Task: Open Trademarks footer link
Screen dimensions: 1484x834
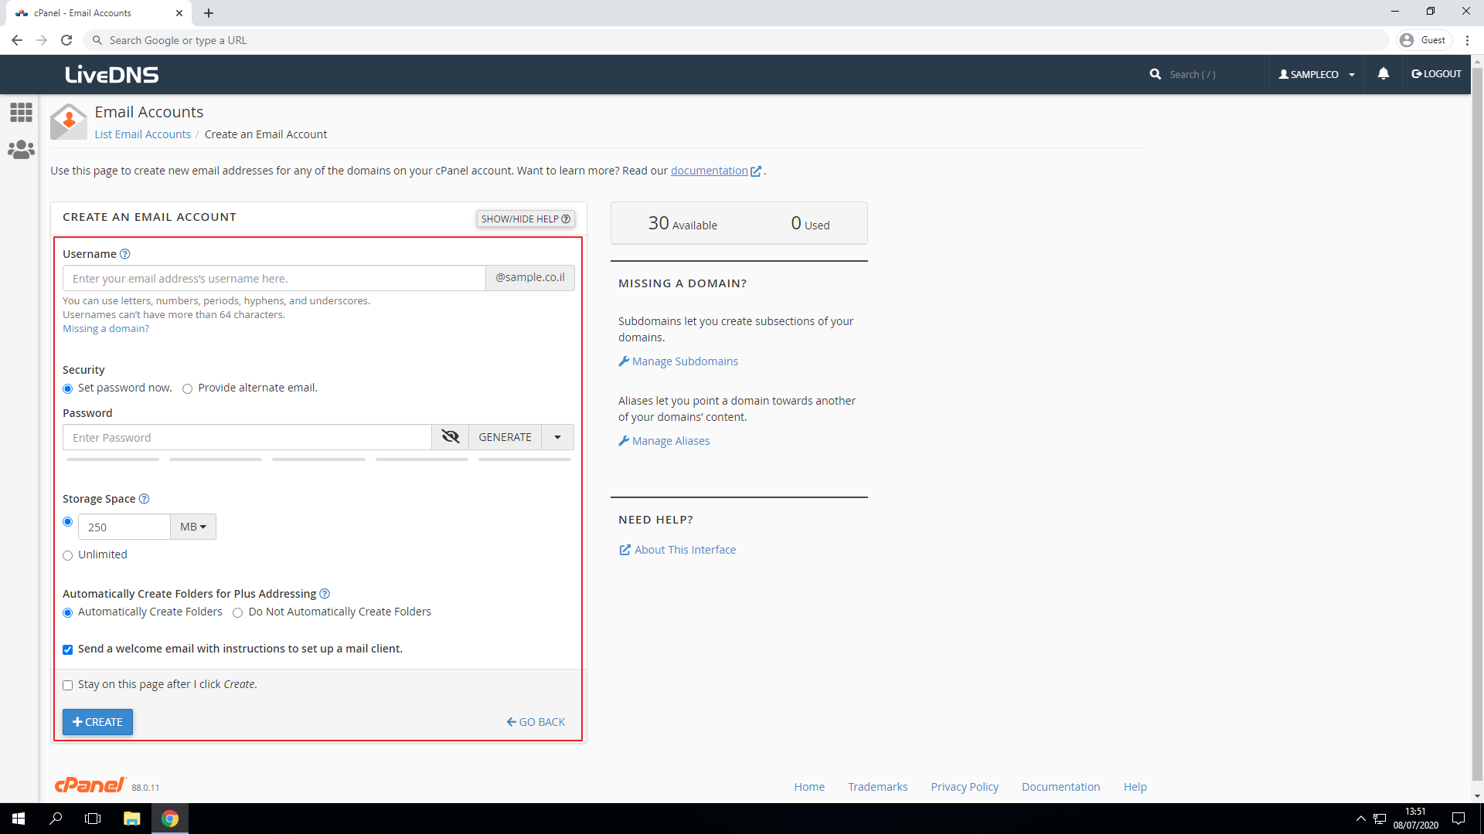Action: [877, 787]
